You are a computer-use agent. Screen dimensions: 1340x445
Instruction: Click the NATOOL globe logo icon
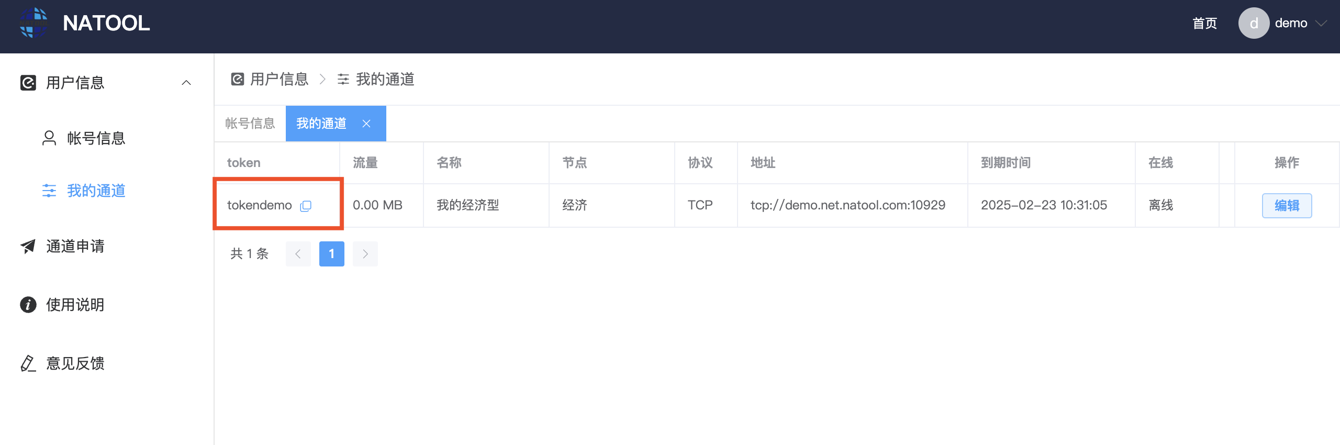click(x=33, y=23)
